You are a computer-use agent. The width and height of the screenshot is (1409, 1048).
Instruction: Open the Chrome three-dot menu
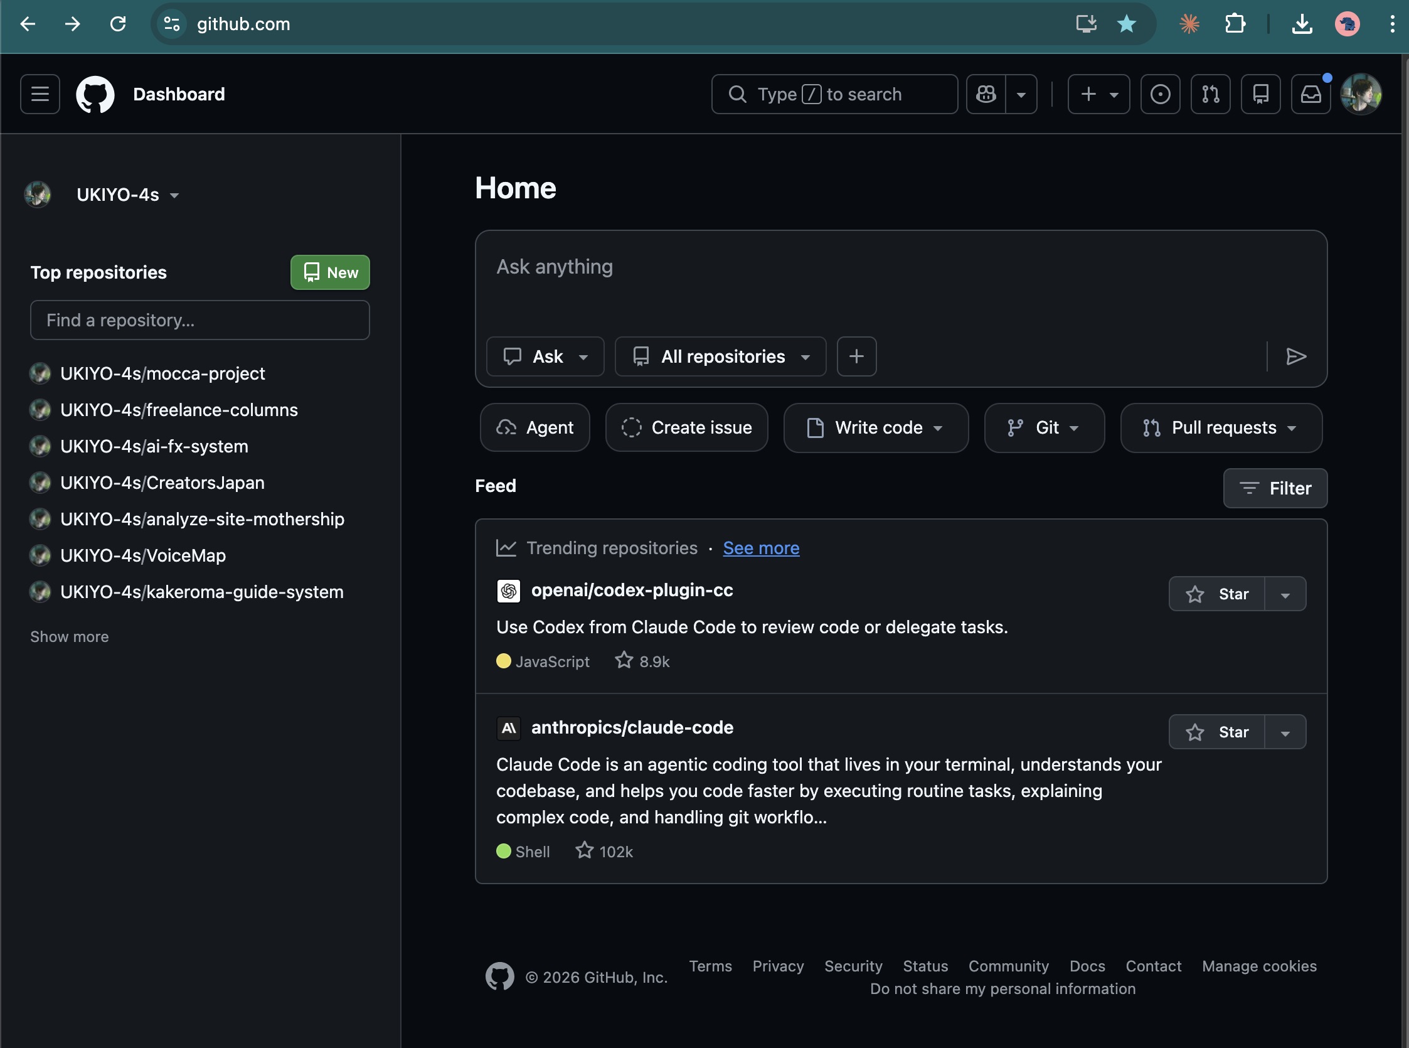(x=1392, y=24)
